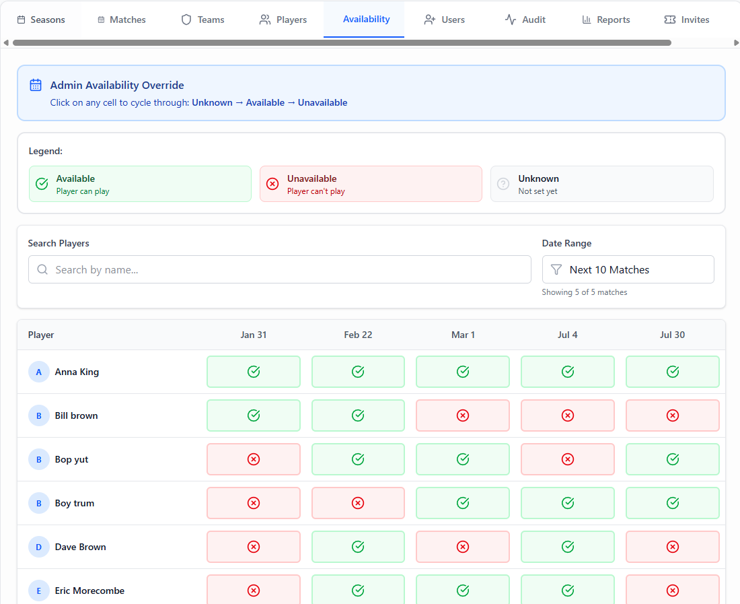The height and width of the screenshot is (604, 740).
Task: Toggle Bill brown's Mar 1 availability cell
Action: click(463, 415)
